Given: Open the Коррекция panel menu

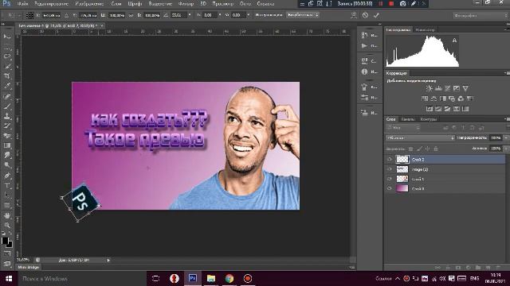Looking at the screenshot, I should point(507,73).
